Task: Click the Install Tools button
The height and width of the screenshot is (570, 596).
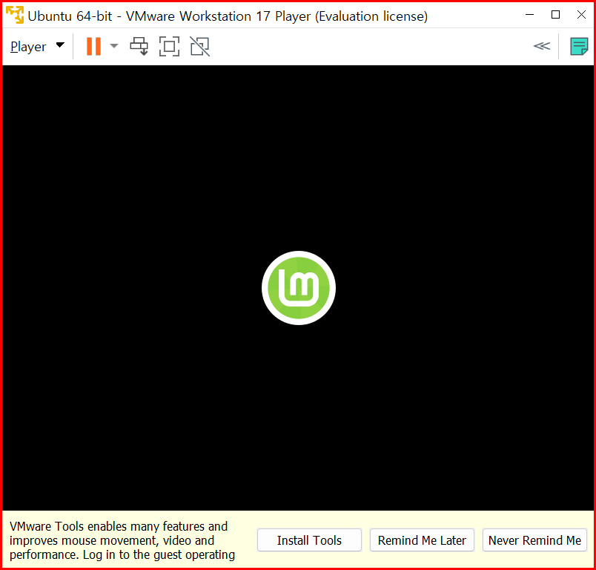Action: [309, 540]
